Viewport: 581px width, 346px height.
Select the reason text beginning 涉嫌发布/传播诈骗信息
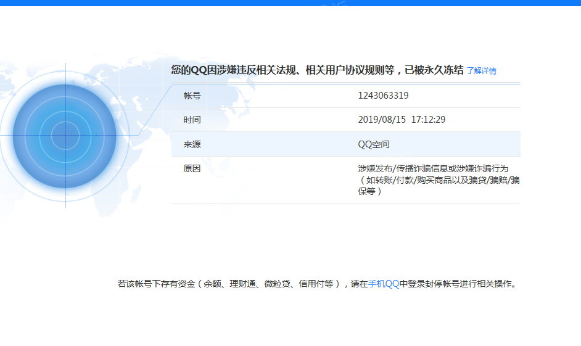pyautogui.click(x=439, y=180)
